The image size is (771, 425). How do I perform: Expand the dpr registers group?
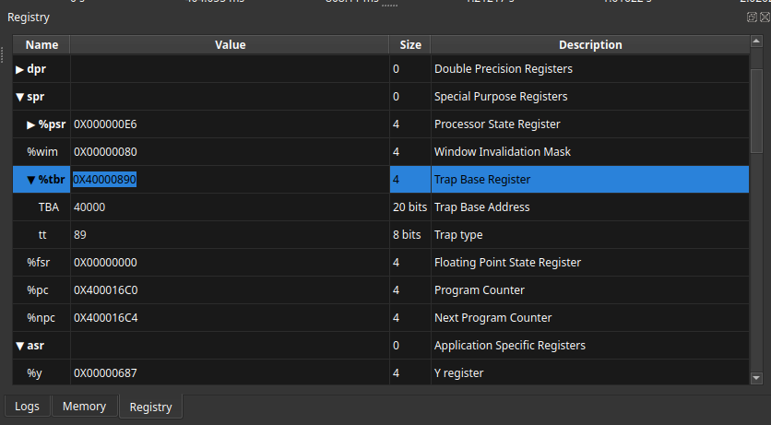(20, 69)
